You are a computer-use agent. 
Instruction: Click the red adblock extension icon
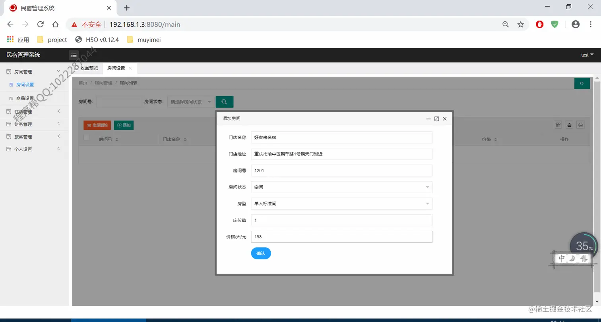point(539,24)
